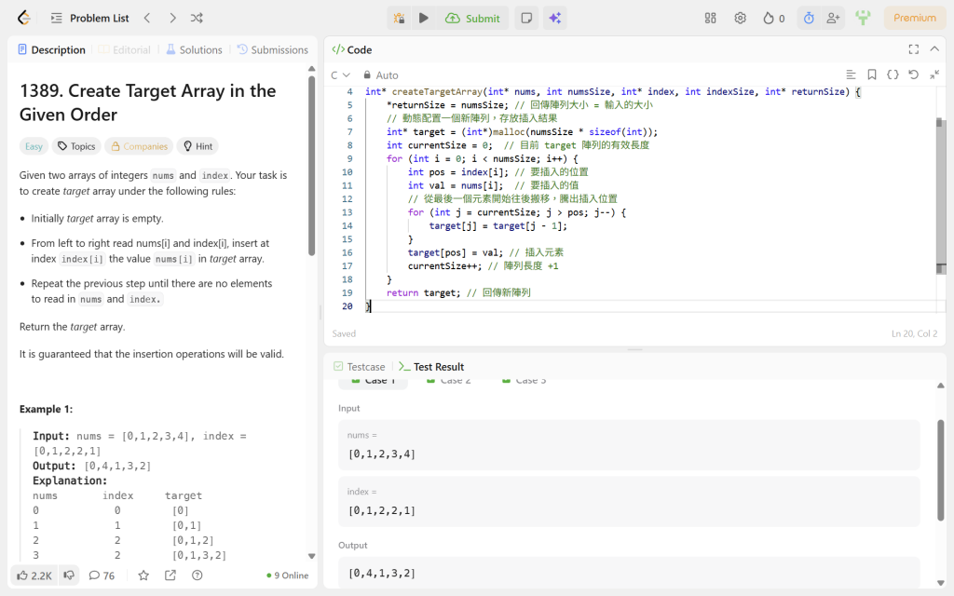Open the settings gear icon

(x=740, y=18)
